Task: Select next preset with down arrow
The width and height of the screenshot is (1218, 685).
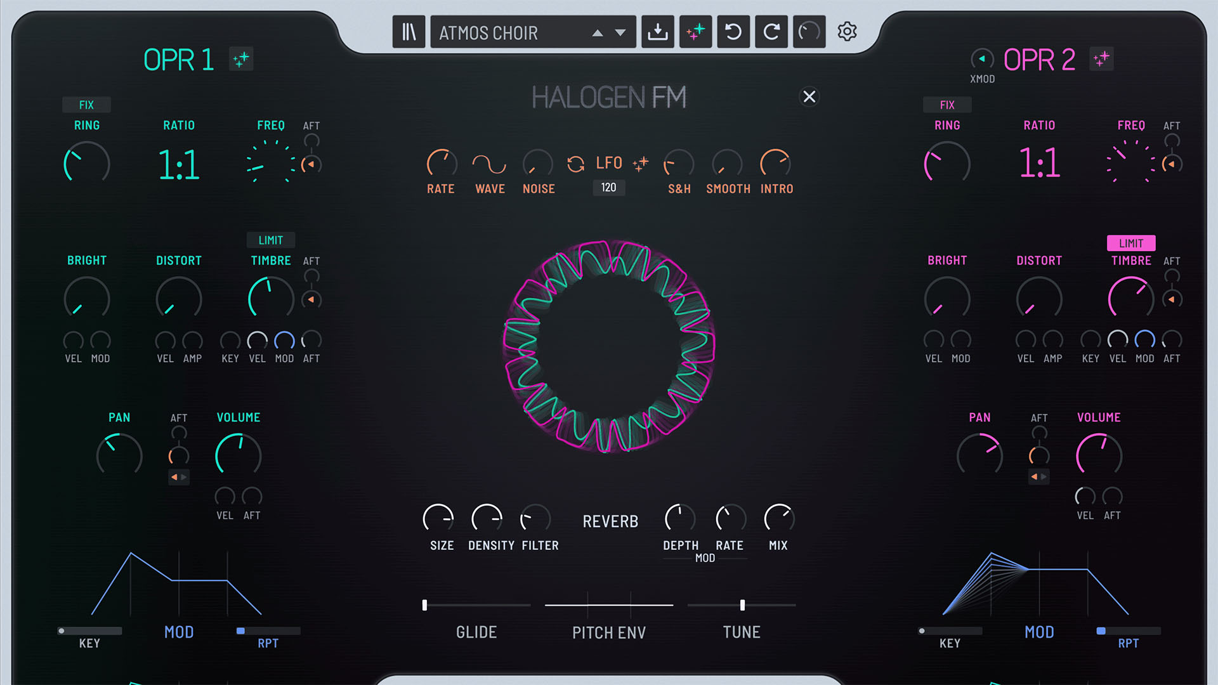Action: coord(620,33)
